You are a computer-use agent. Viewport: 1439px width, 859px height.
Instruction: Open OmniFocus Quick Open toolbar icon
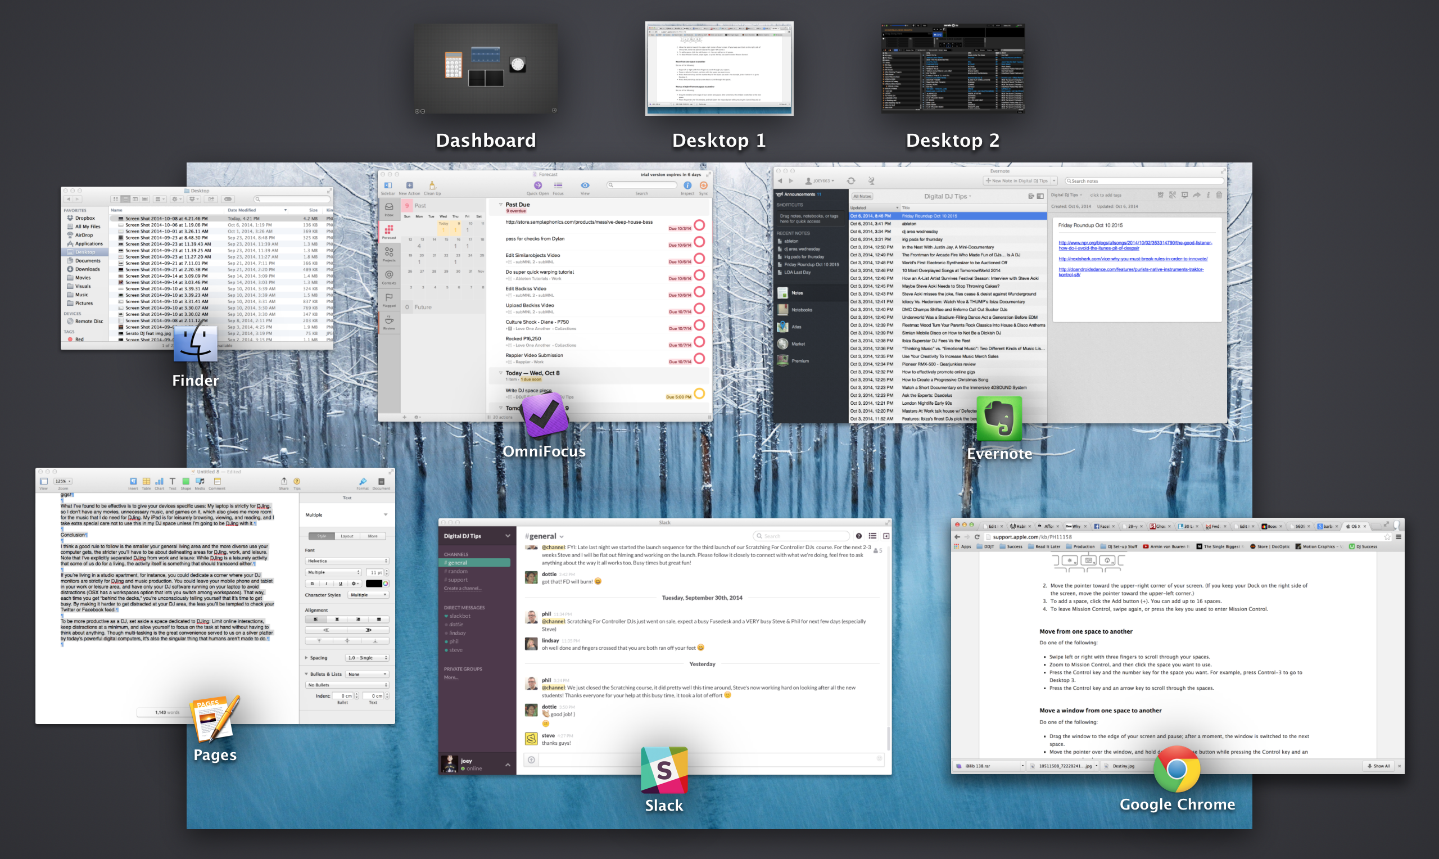click(x=537, y=185)
